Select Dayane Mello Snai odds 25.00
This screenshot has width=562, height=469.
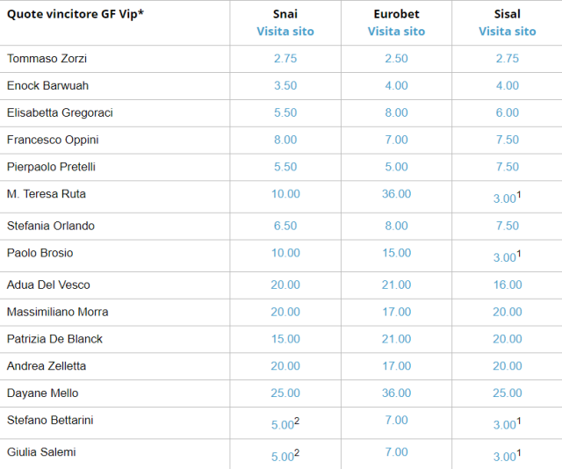[285, 394]
